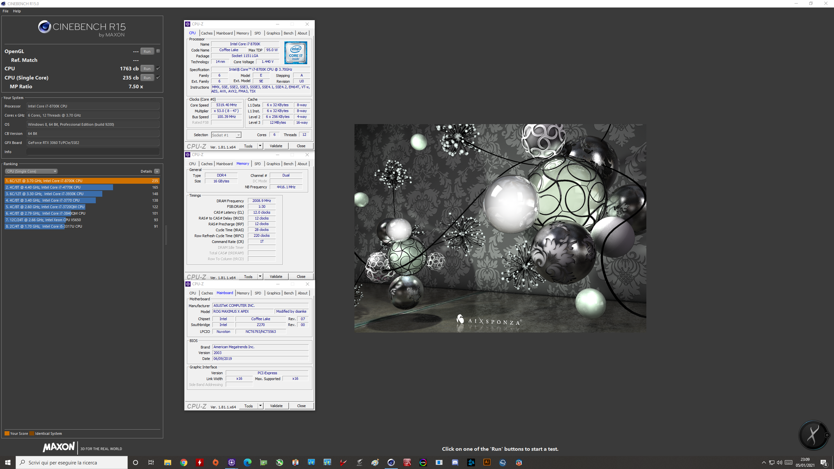Open Discord from taskbar

point(455,462)
